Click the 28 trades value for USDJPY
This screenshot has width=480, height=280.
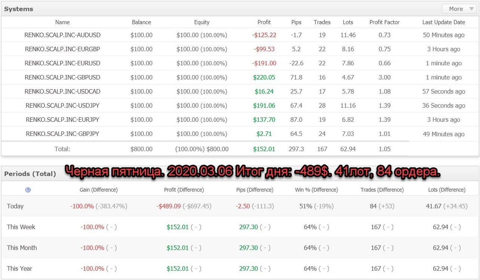pyautogui.click(x=322, y=106)
